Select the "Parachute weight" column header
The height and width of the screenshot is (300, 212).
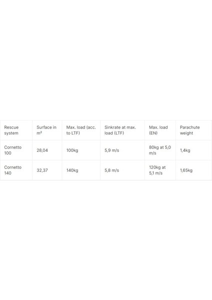pyautogui.click(x=193, y=130)
